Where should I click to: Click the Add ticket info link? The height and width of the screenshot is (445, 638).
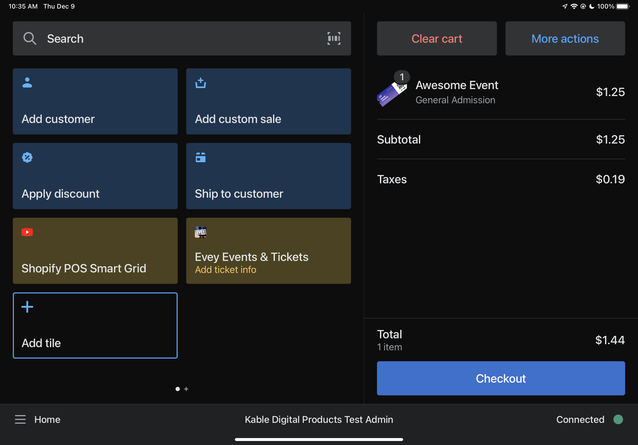click(x=225, y=269)
